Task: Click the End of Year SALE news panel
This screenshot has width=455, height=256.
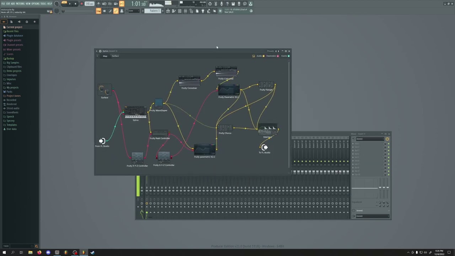Action: click(235, 11)
